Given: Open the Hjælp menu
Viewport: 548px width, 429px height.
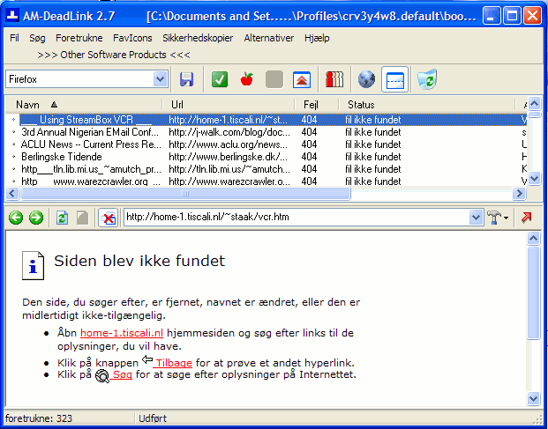Looking at the screenshot, I should pyautogui.click(x=317, y=38).
